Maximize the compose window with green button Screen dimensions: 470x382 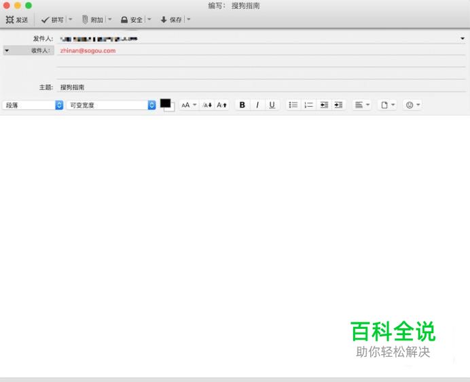tap(29, 5)
